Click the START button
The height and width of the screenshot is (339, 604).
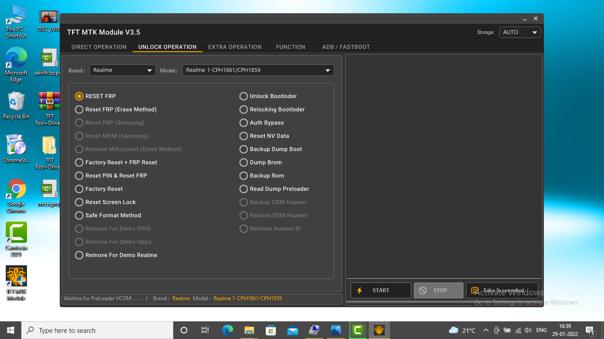[x=381, y=290]
